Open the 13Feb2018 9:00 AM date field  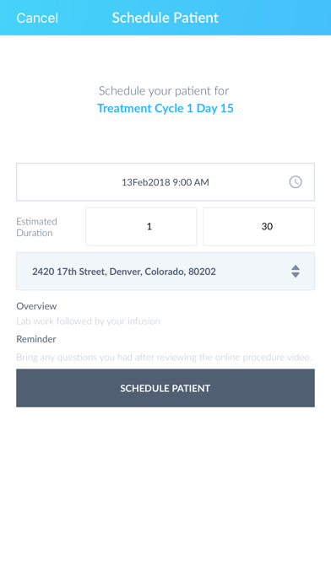(x=165, y=182)
